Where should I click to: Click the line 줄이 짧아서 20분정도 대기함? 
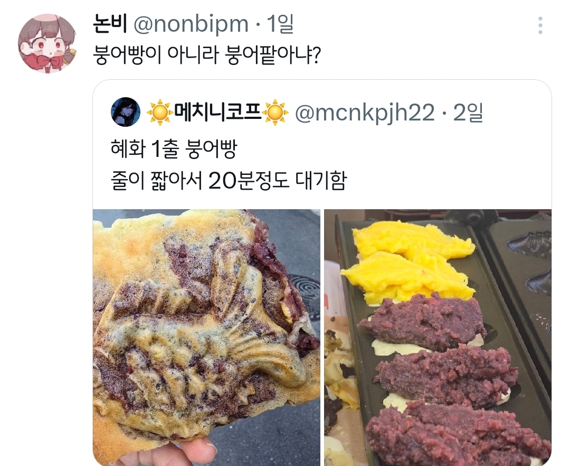point(229,181)
